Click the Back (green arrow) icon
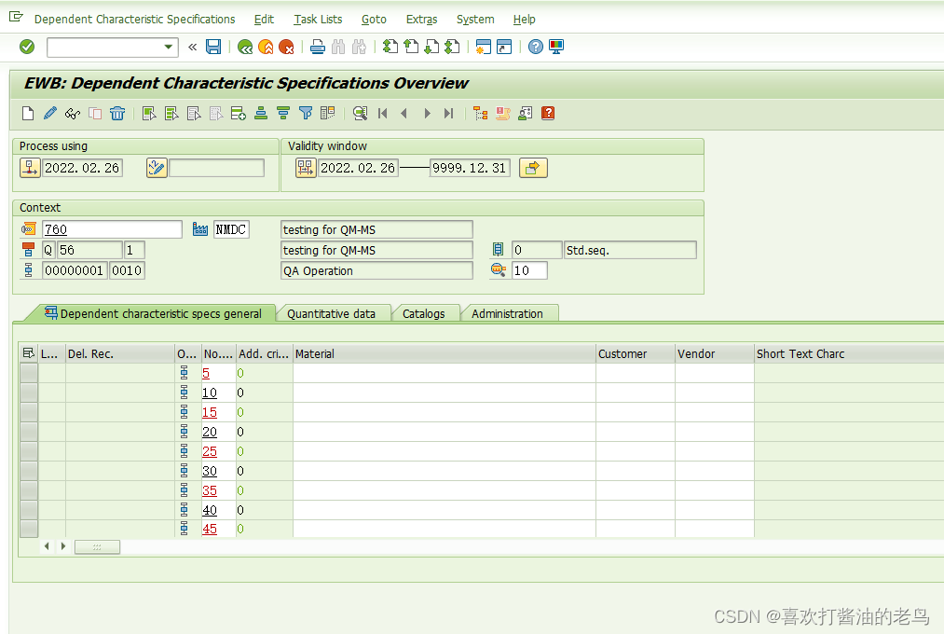Viewport: 944px width, 634px height. 244,47
